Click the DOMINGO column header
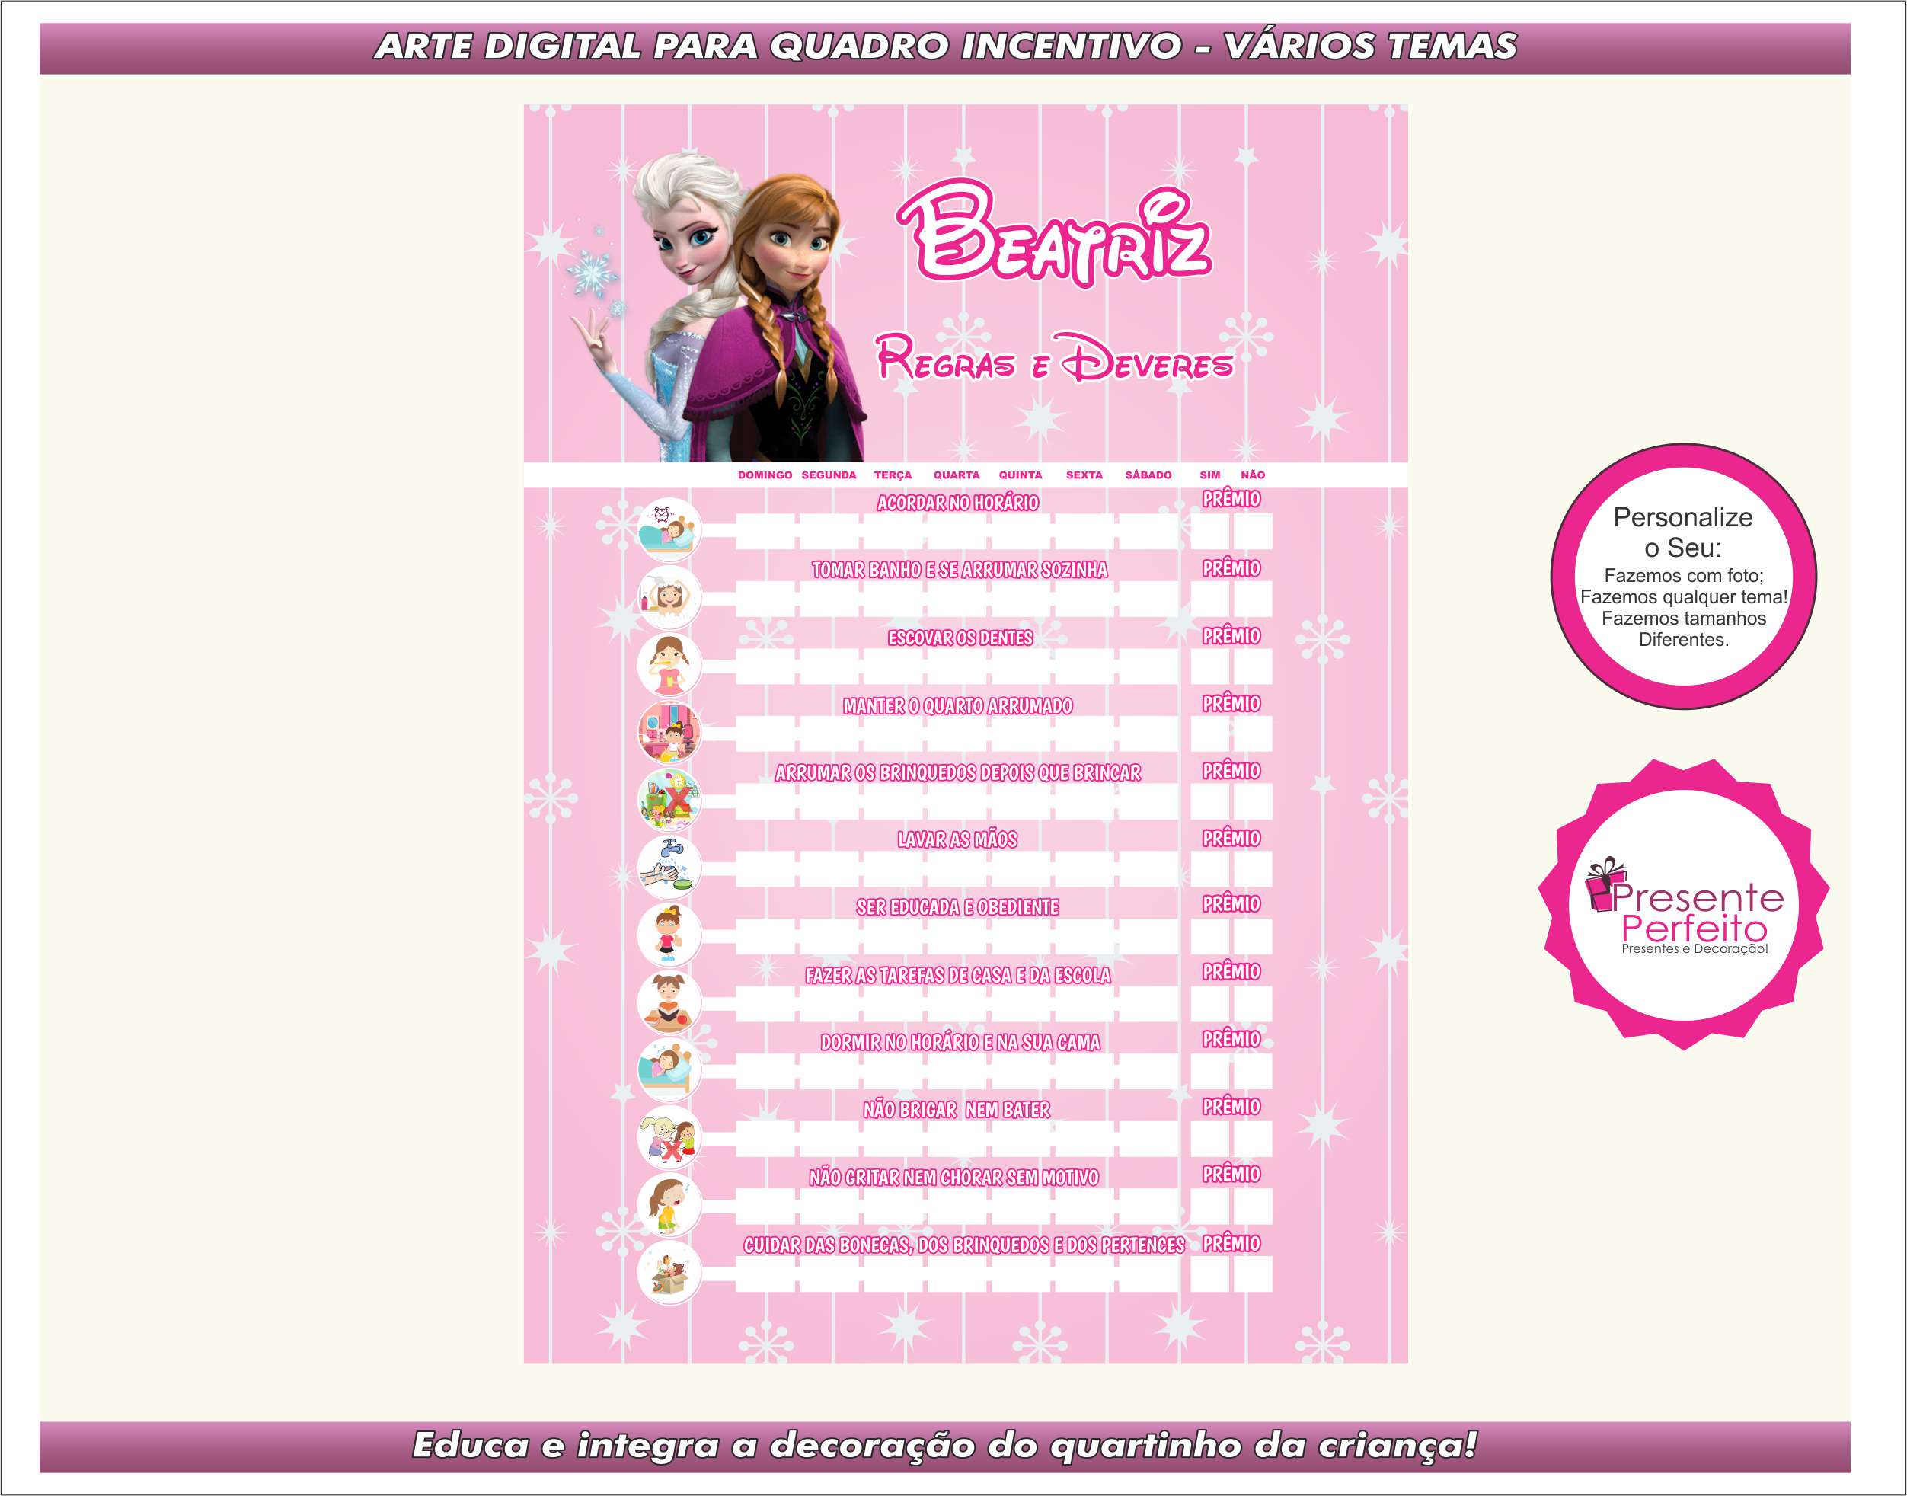This screenshot has width=1907, height=1496. 765,475
